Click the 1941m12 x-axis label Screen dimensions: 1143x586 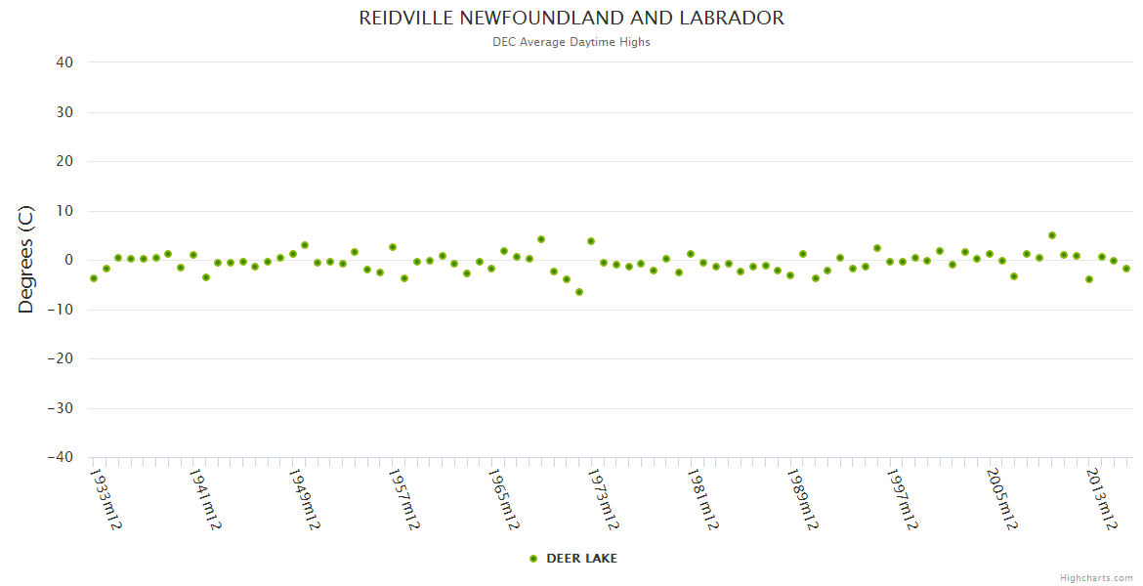click(205, 500)
